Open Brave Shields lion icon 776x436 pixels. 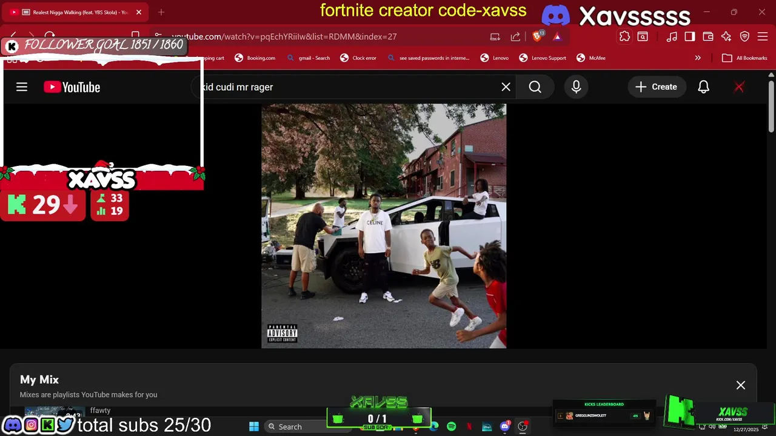537,36
